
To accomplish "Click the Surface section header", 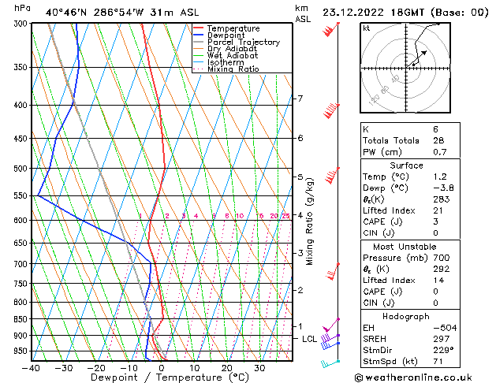I will pos(406,165).
